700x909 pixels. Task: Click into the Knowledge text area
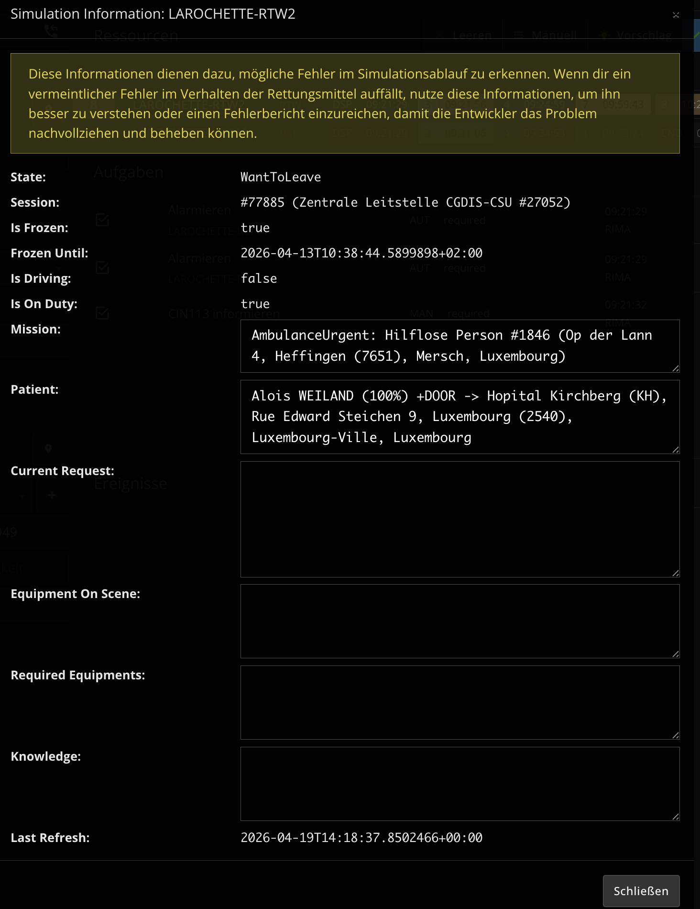[x=459, y=784]
